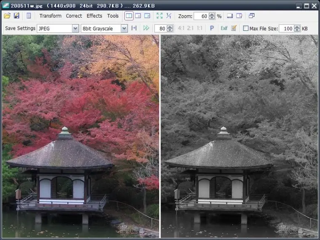The height and width of the screenshot is (240, 320).
Task: Expand the 8bit Grayscale color depth dropdown
Action: [x=124, y=28]
